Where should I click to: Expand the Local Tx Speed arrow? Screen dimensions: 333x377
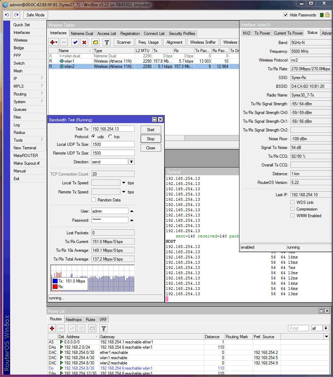click(x=124, y=183)
